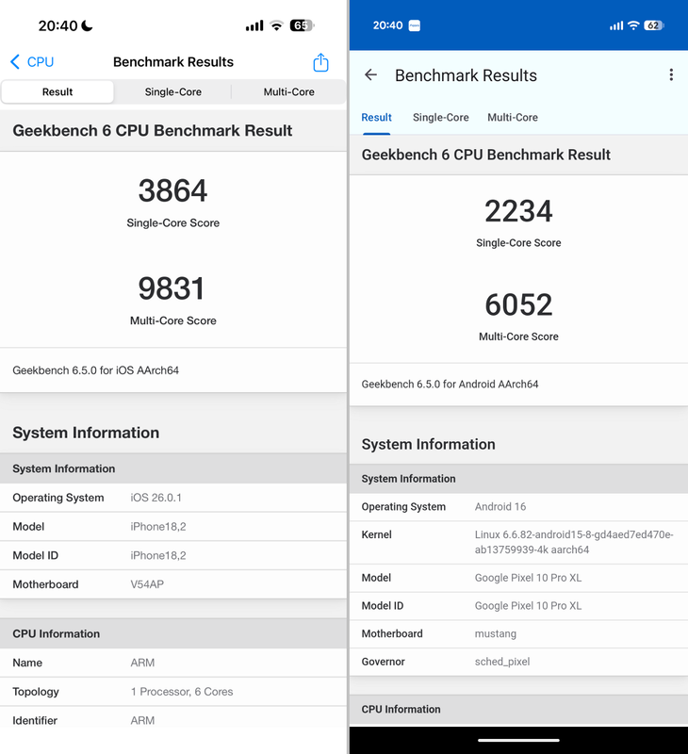688x754 pixels.
Task: Tap the share icon on iOS screen
Action: point(320,62)
